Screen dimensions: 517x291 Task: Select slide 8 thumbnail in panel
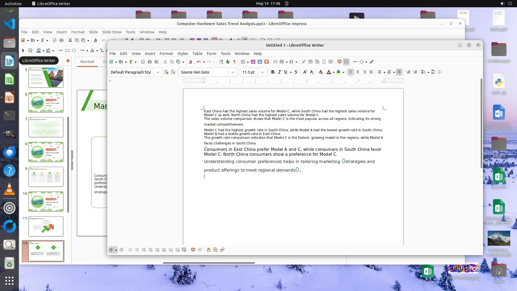click(x=46, y=152)
